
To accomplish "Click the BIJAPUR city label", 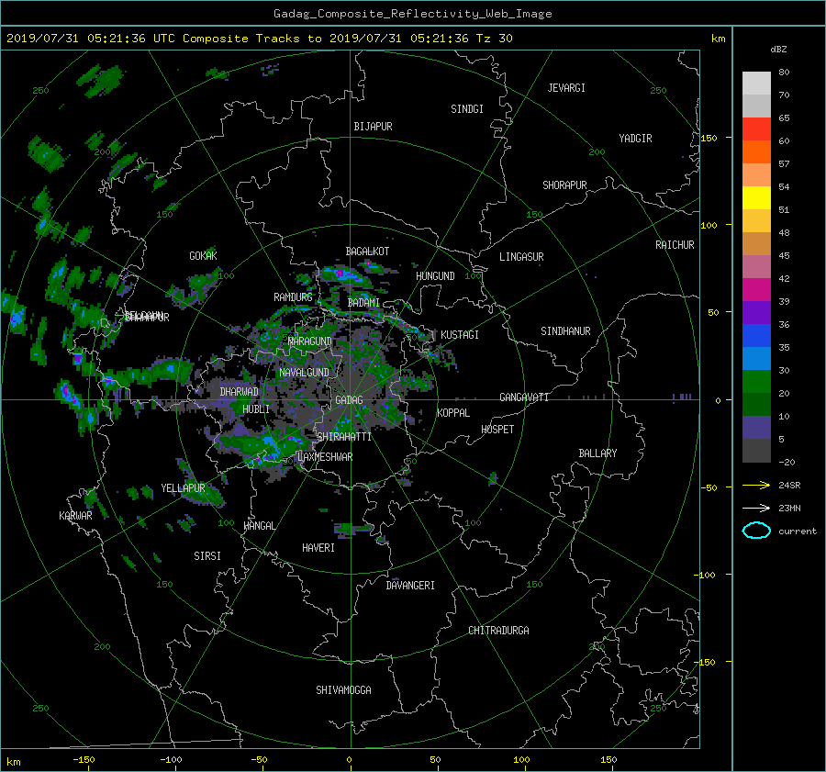I will click(373, 127).
